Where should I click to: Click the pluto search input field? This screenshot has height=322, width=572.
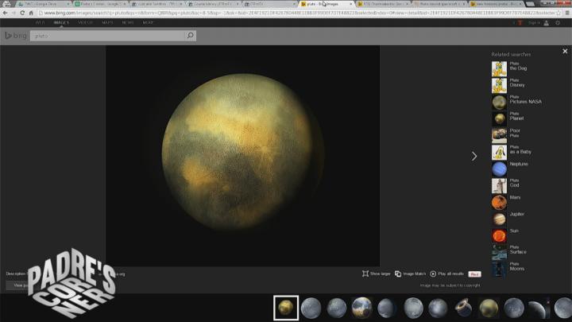(x=107, y=36)
